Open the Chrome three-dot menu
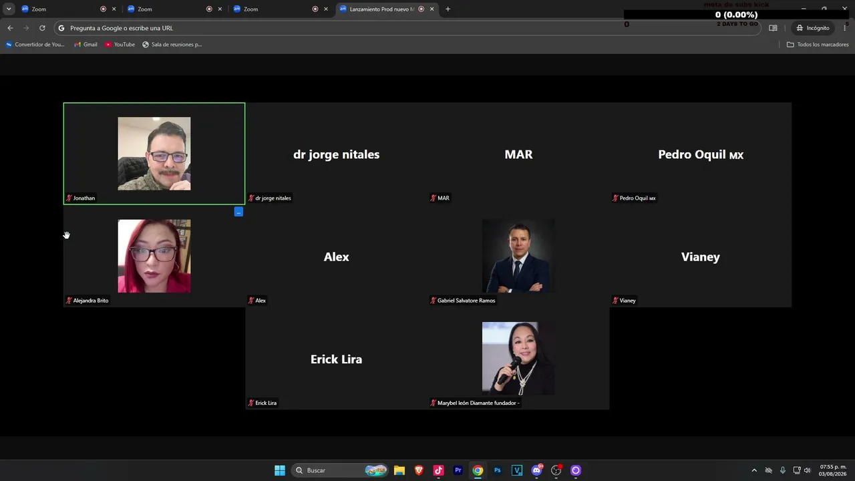 tap(845, 28)
